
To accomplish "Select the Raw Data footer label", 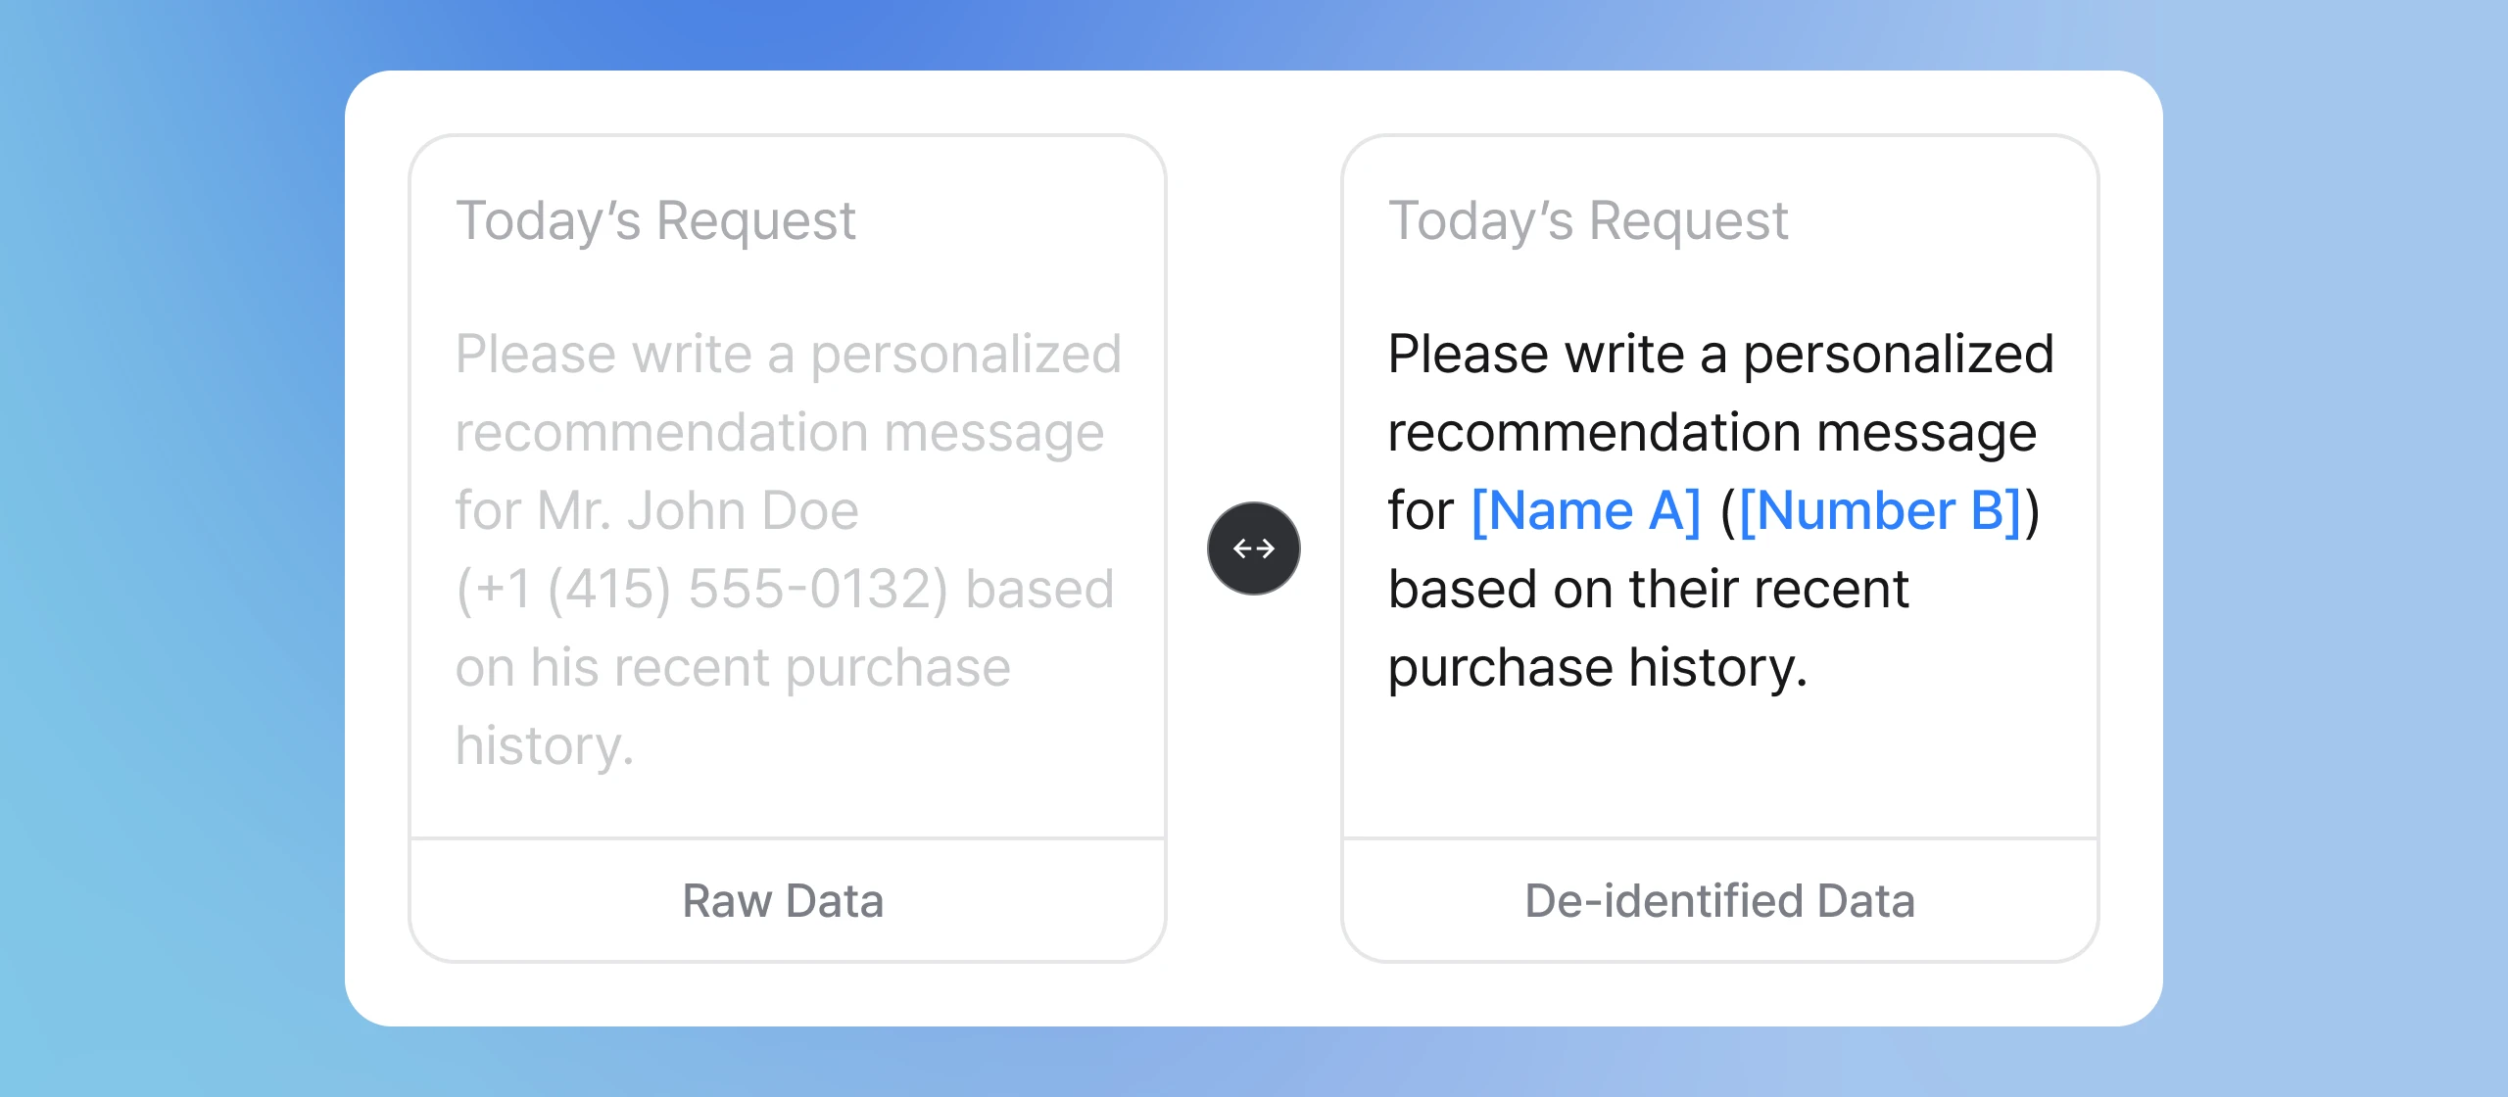I will click(783, 901).
